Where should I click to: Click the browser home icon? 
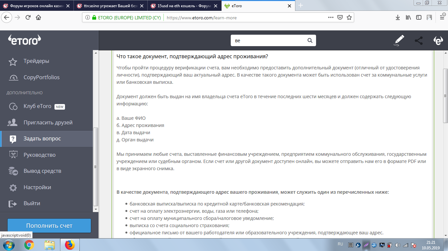tap(38, 18)
